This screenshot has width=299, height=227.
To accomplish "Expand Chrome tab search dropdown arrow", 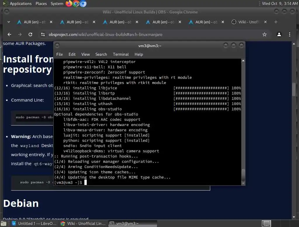I will pos(9,22).
